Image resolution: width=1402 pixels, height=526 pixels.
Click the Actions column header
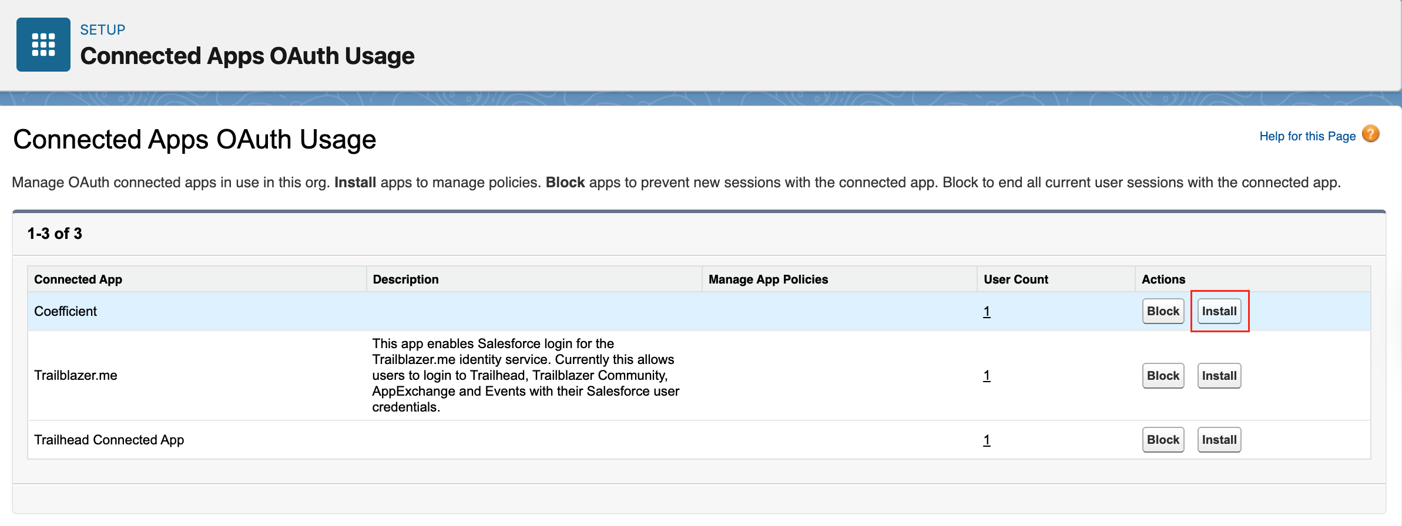click(x=1253, y=279)
